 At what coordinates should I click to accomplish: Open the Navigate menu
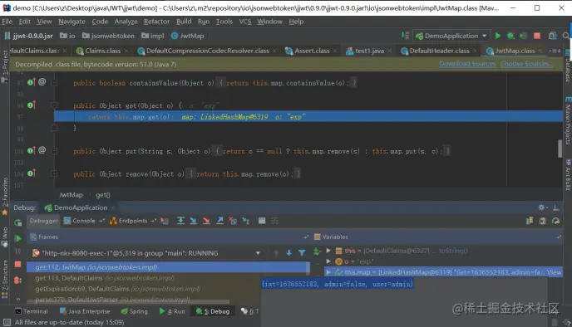pos(71,22)
